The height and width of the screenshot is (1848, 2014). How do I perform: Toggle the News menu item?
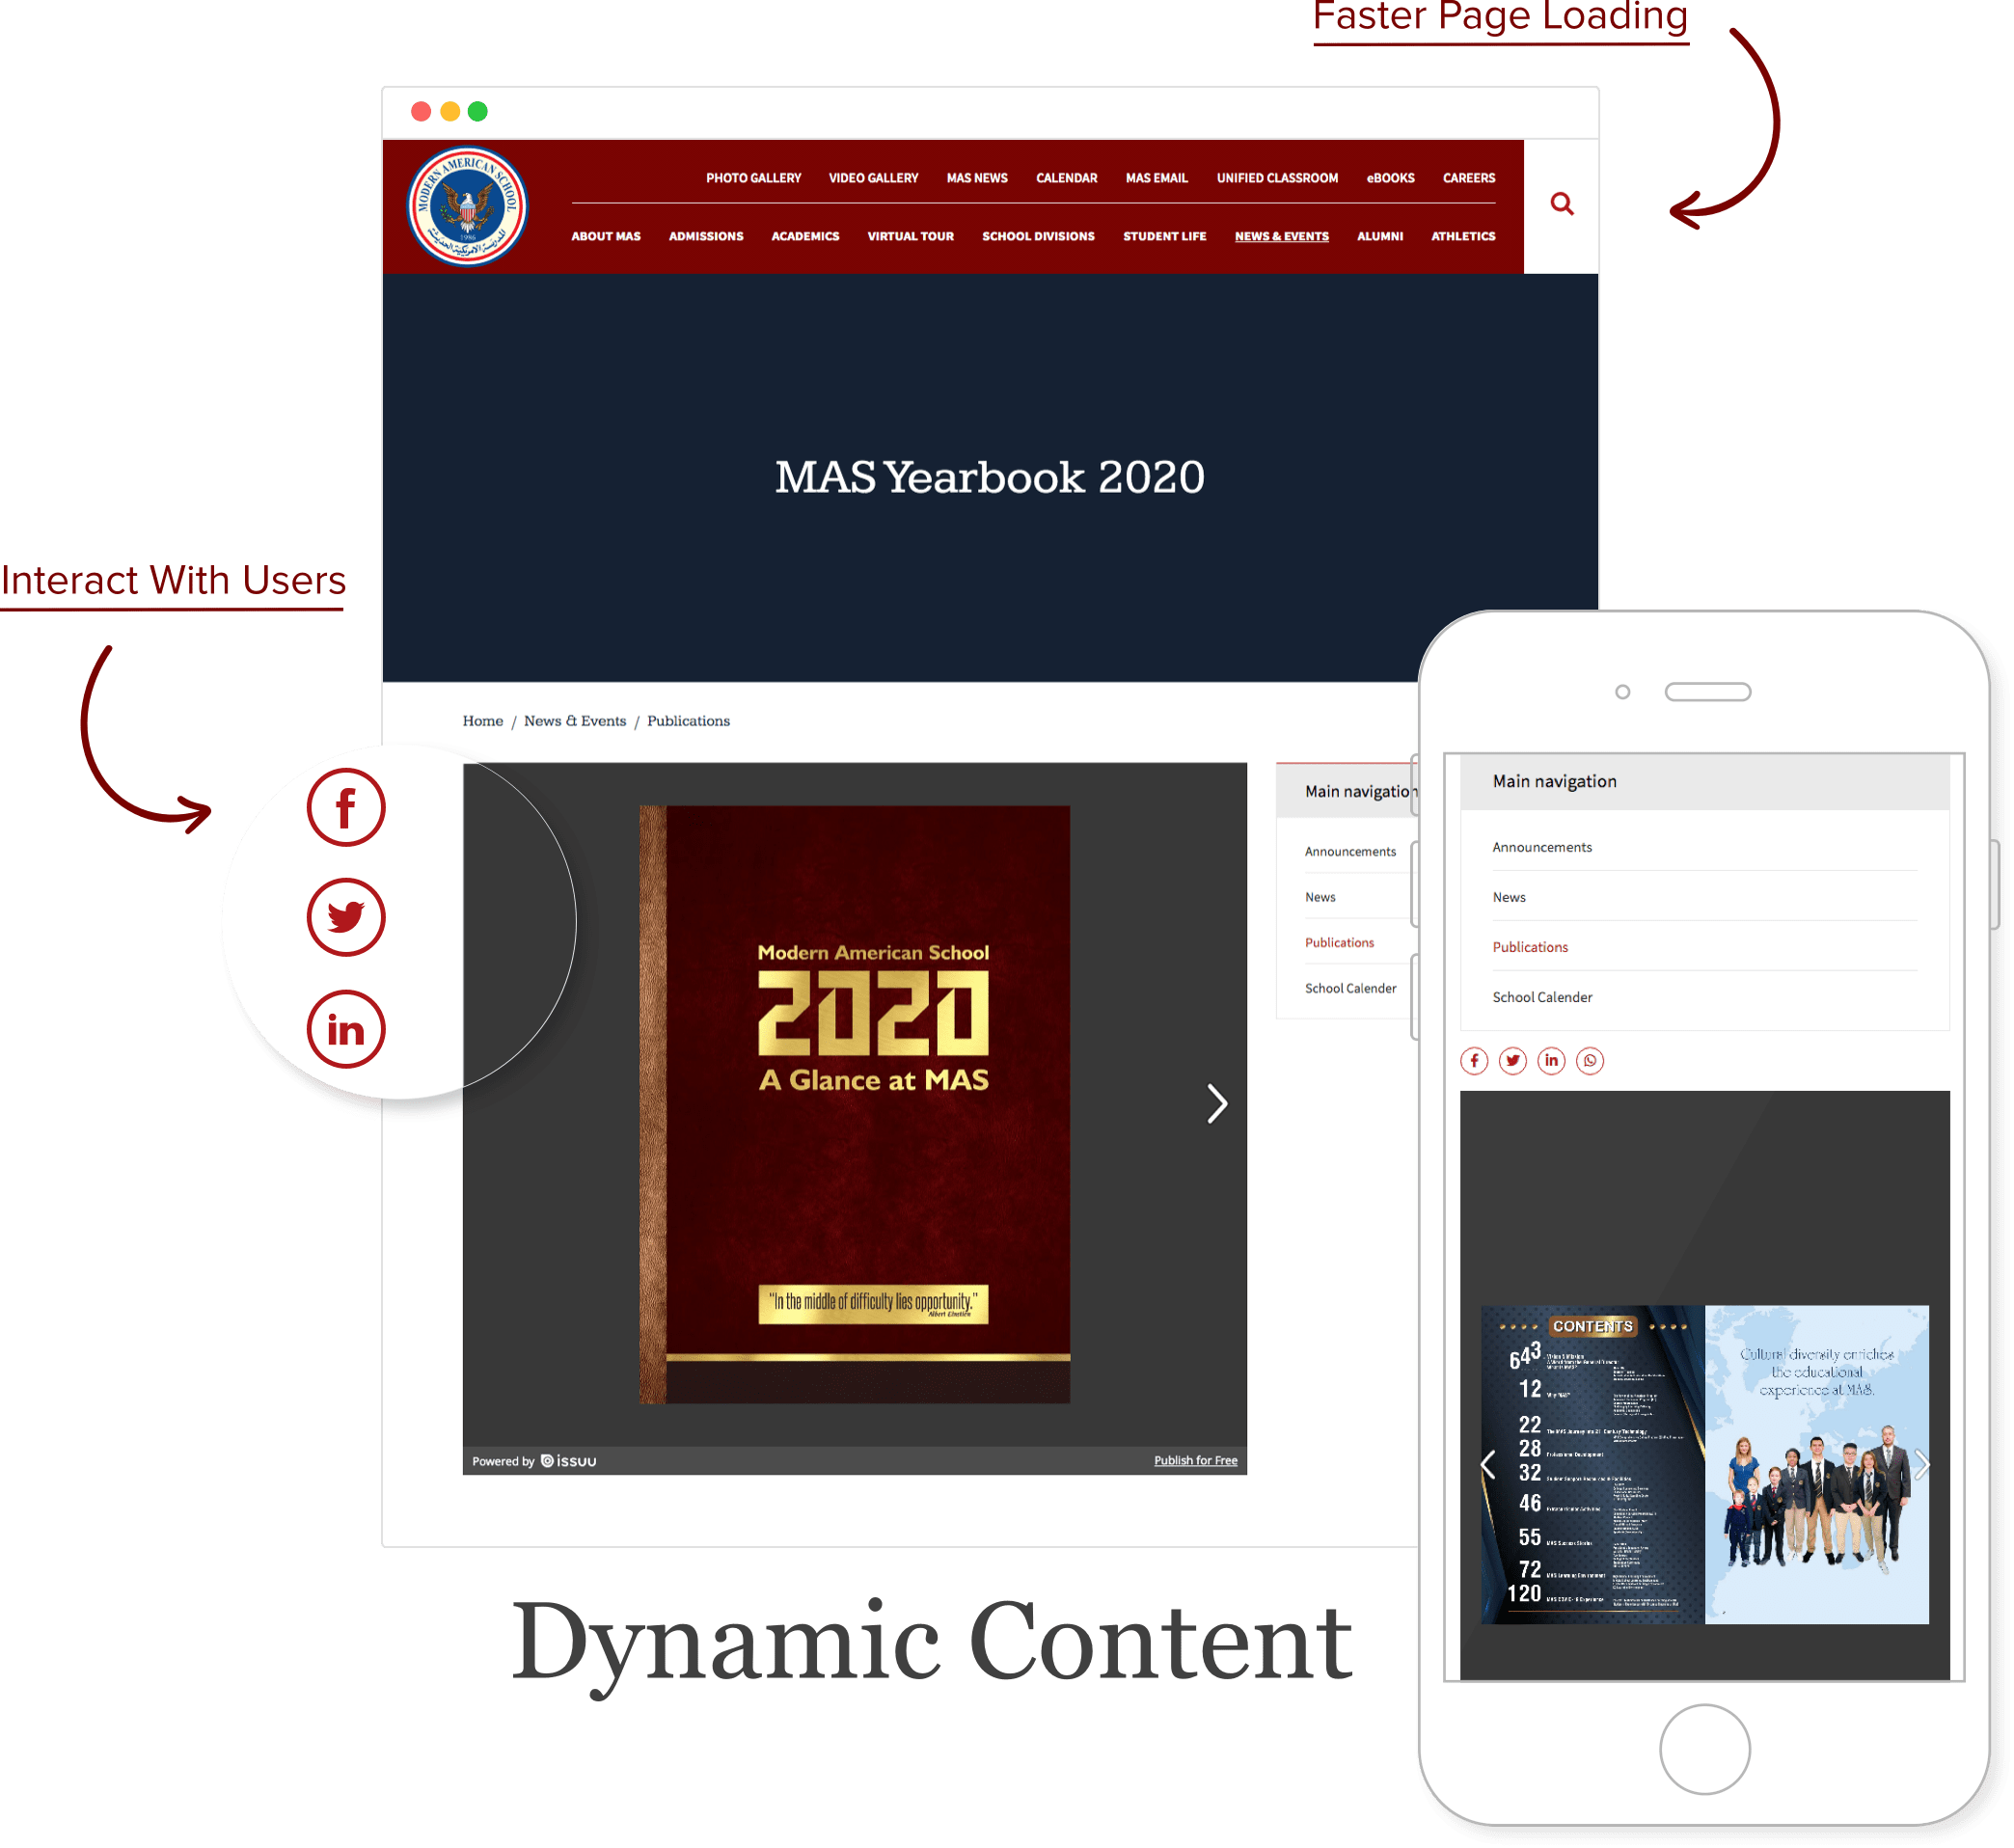tap(1320, 897)
